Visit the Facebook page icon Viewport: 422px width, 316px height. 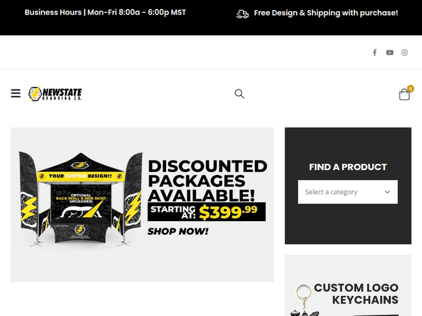(375, 52)
